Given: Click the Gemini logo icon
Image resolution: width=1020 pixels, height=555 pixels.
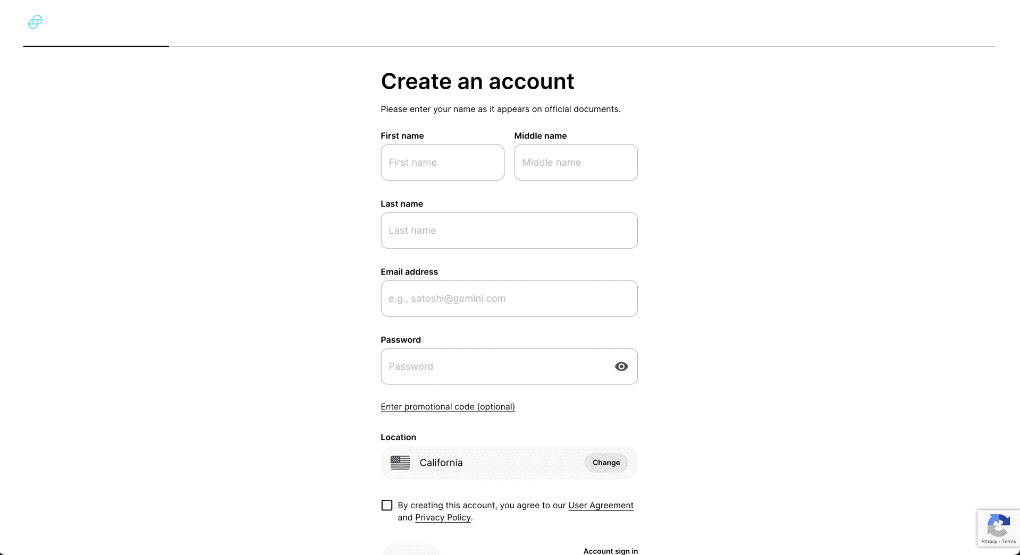Looking at the screenshot, I should [x=35, y=22].
